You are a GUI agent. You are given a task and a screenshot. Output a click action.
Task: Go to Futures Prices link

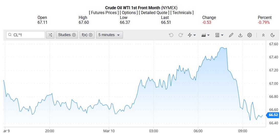tap(104, 13)
